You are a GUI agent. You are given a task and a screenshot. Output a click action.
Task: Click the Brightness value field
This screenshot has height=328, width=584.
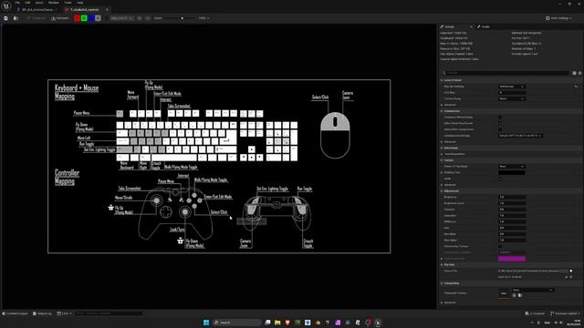(x=512, y=197)
